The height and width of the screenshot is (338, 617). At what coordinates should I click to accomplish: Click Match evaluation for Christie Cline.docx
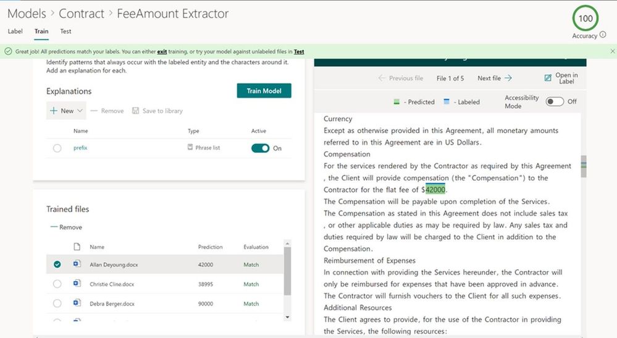251,284
